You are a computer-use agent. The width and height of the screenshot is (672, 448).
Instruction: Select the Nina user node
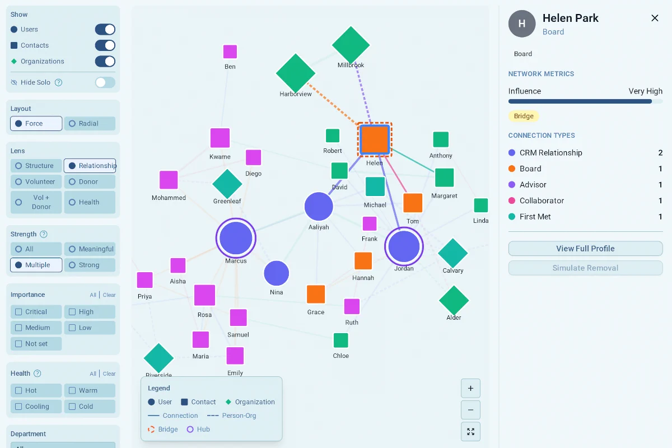pyautogui.click(x=277, y=274)
